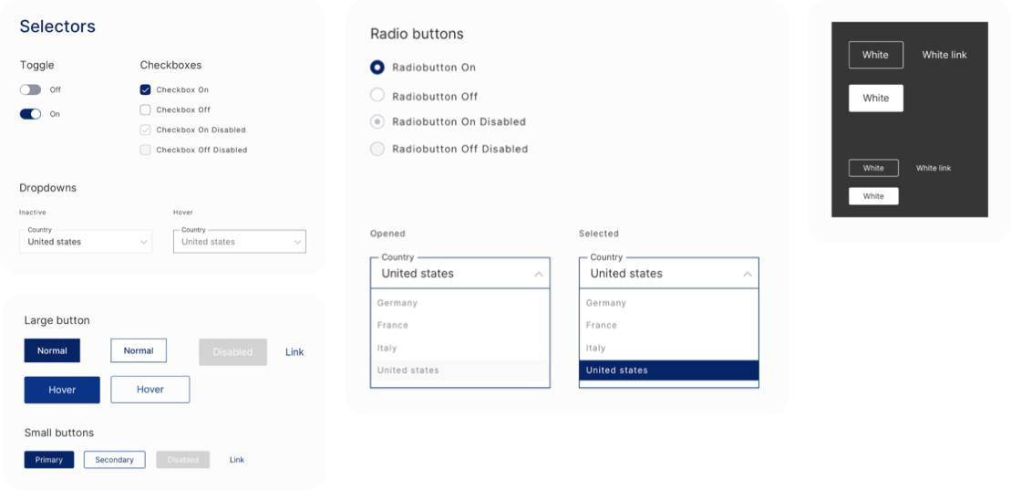1011x490 pixels.
Task: Tick the Checkbox Off box
Action: [x=145, y=109]
